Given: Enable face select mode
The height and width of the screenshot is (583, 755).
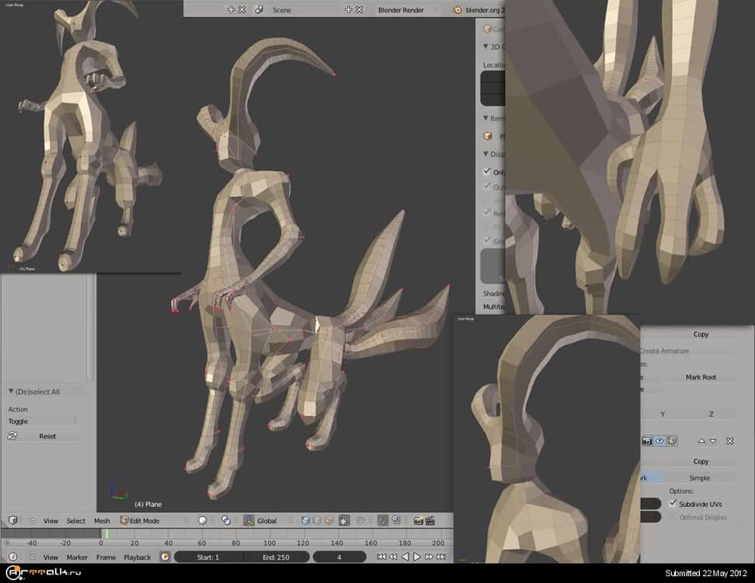Looking at the screenshot, I should (x=329, y=520).
